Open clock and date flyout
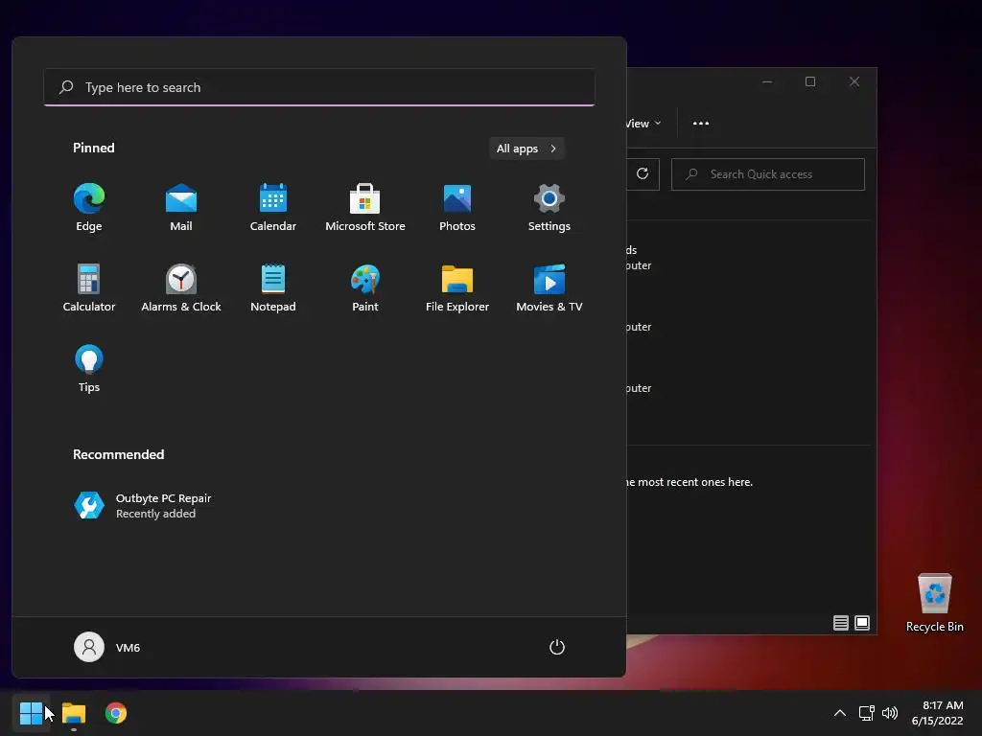 pos(938,713)
